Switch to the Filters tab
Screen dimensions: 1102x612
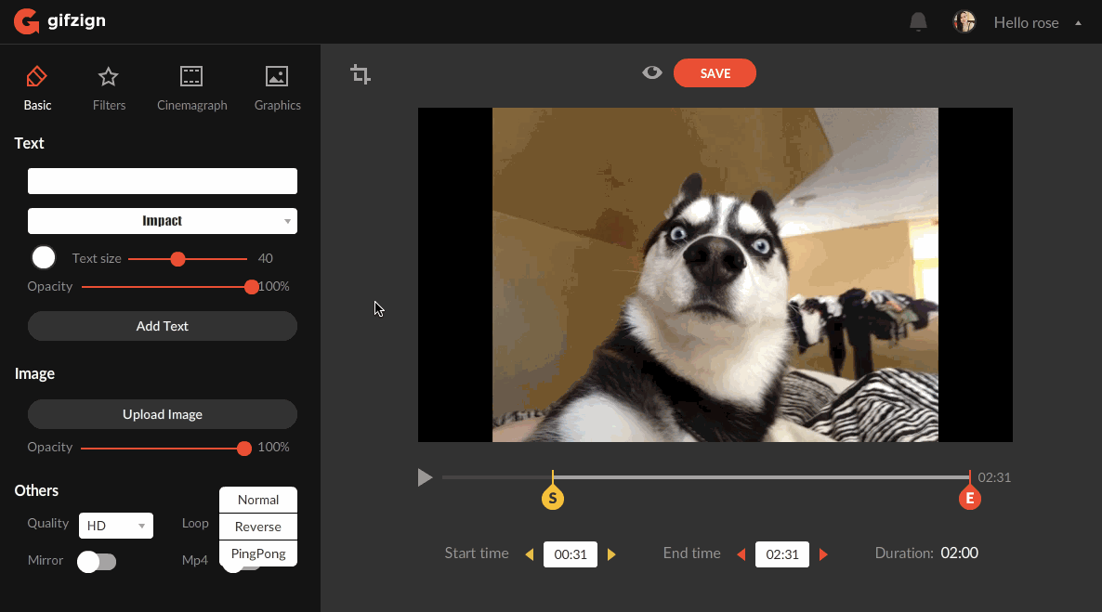[x=109, y=88]
